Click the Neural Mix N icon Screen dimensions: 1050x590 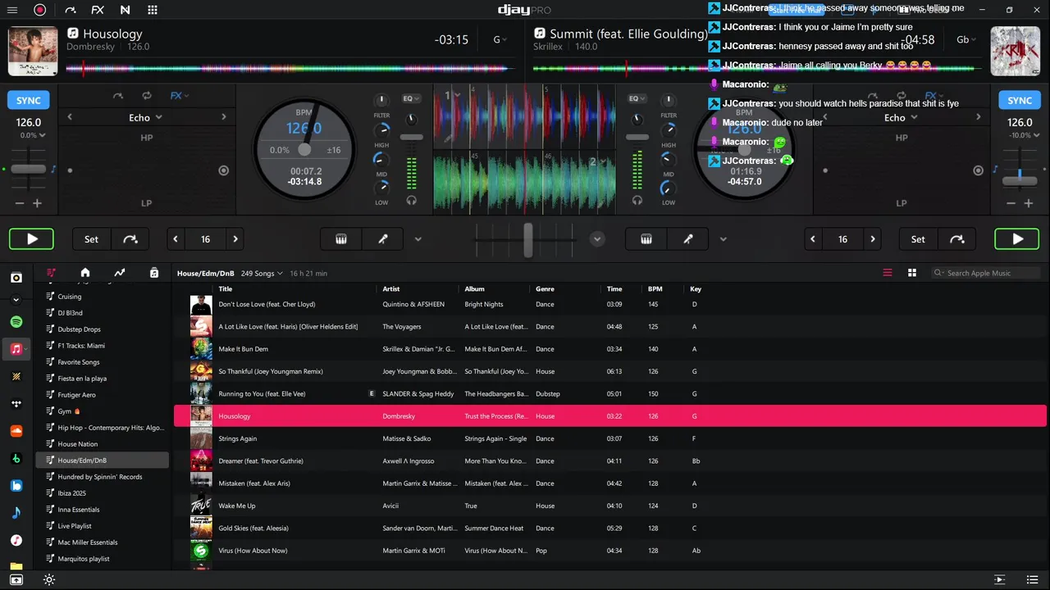pos(125,10)
